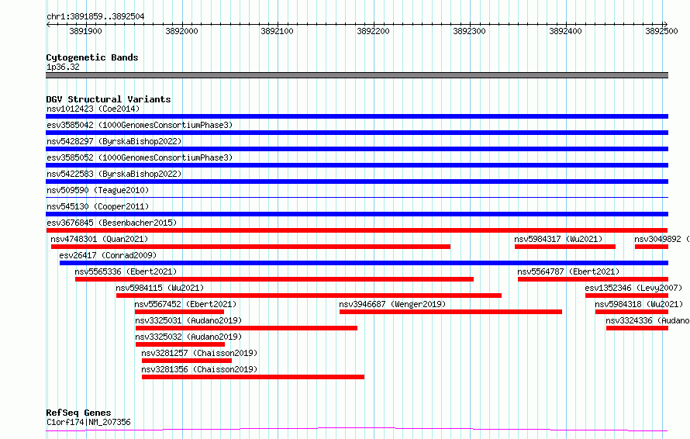Open the C1orf174|NM_207356 gene label
The height and width of the screenshot is (439, 690).
point(88,422)
